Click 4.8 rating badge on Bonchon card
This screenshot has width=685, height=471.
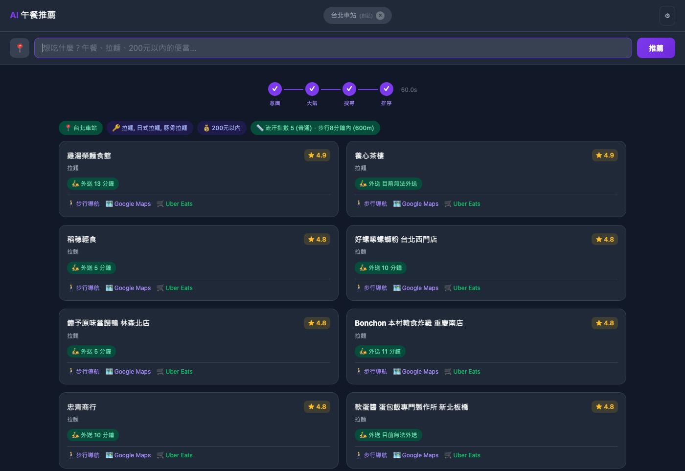605,323
